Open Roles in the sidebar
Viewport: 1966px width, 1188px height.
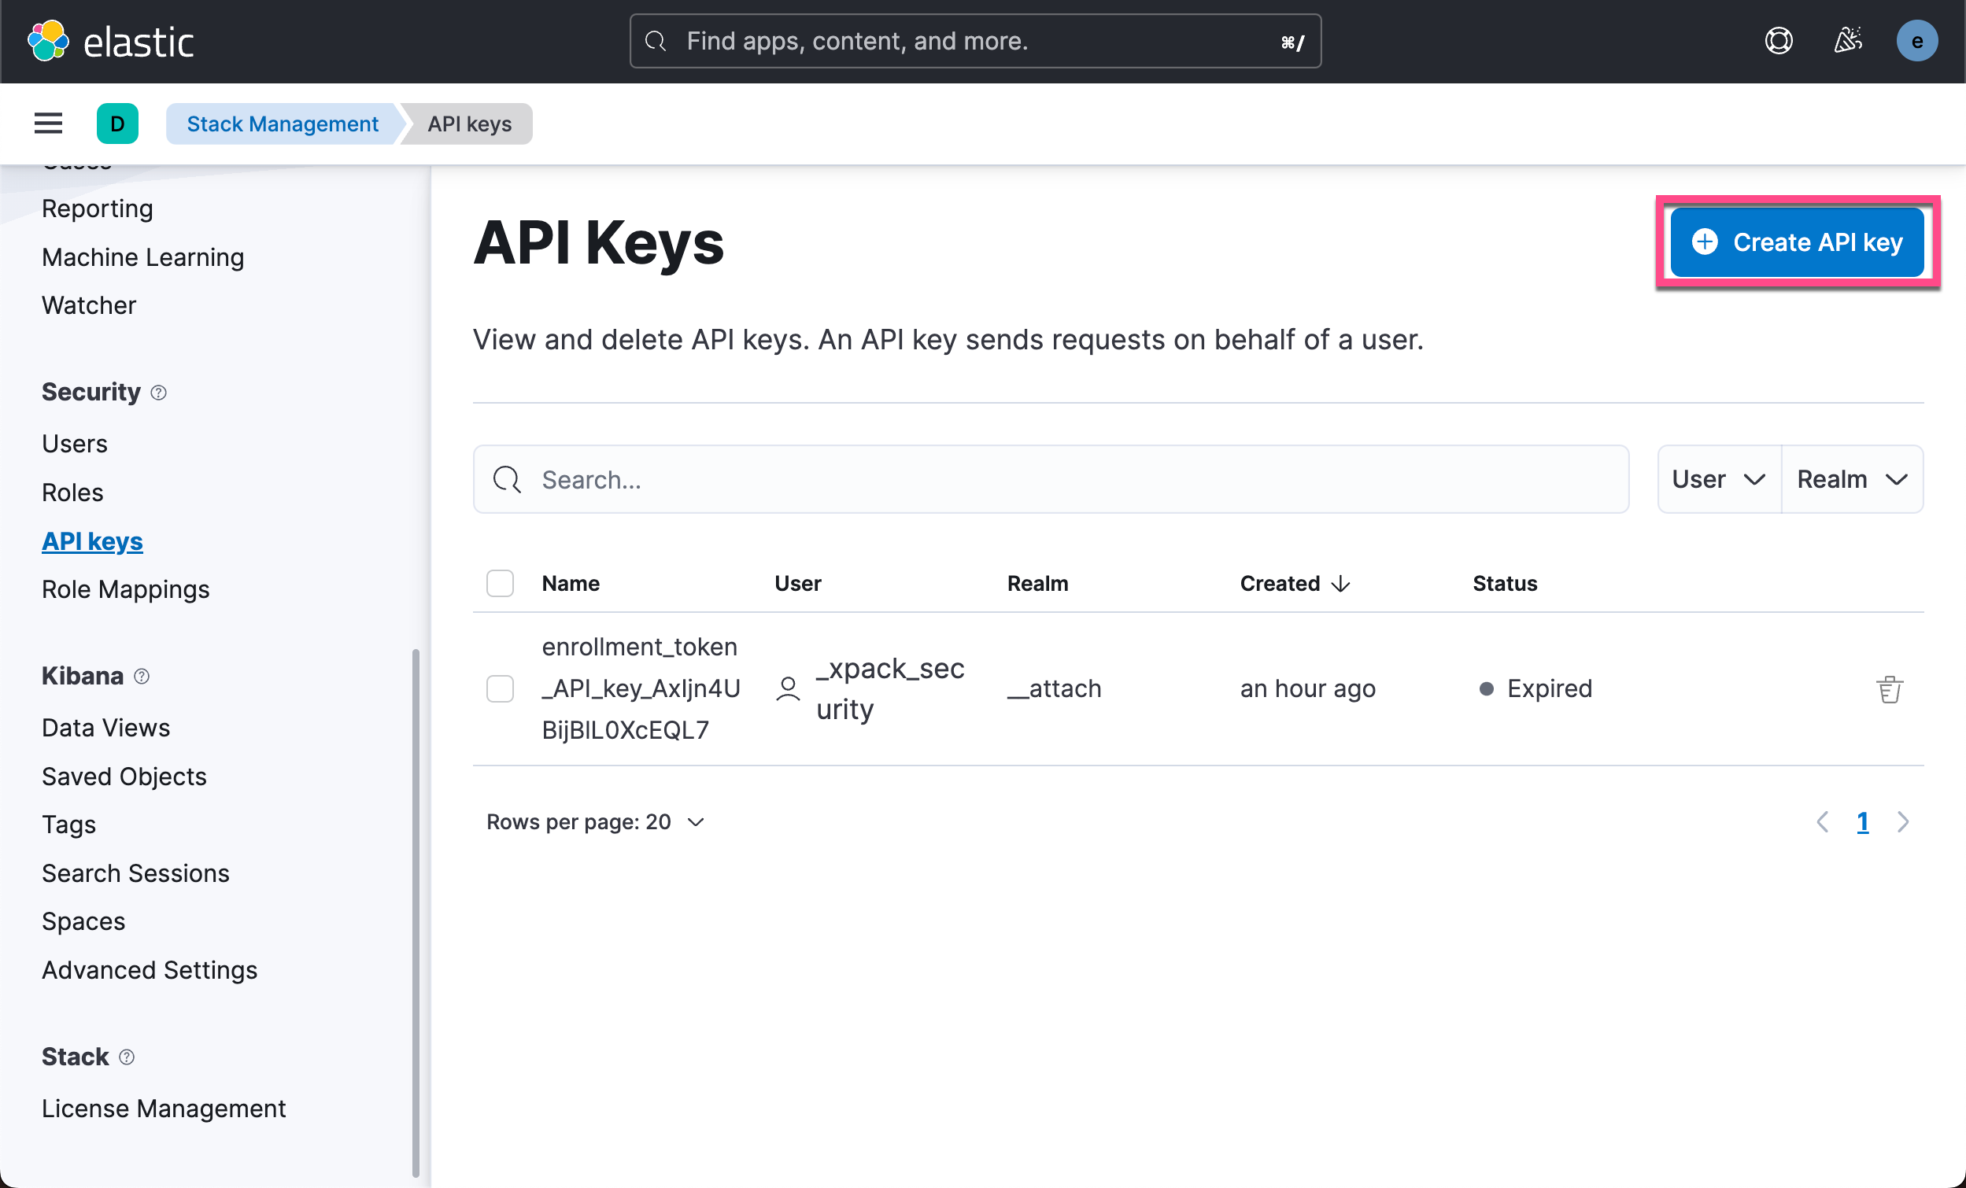(x=72, y=493)
